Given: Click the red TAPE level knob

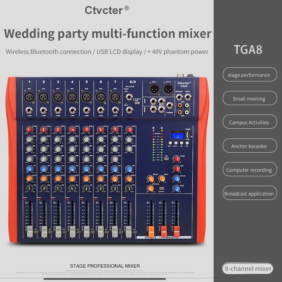Looking at the screenshot, I should click(x=177, y=169).
